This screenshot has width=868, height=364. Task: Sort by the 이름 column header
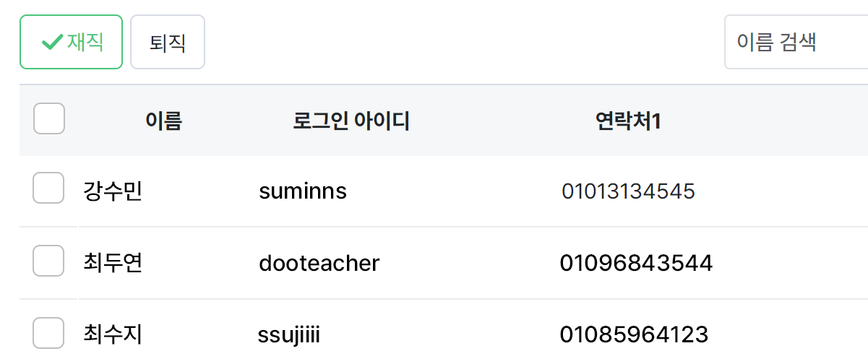pyautogui.click(x=163, y=121)
